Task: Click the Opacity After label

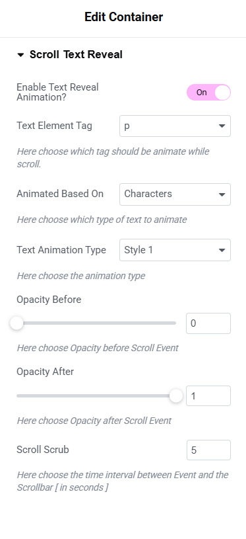Action: (x=46, y=372)
